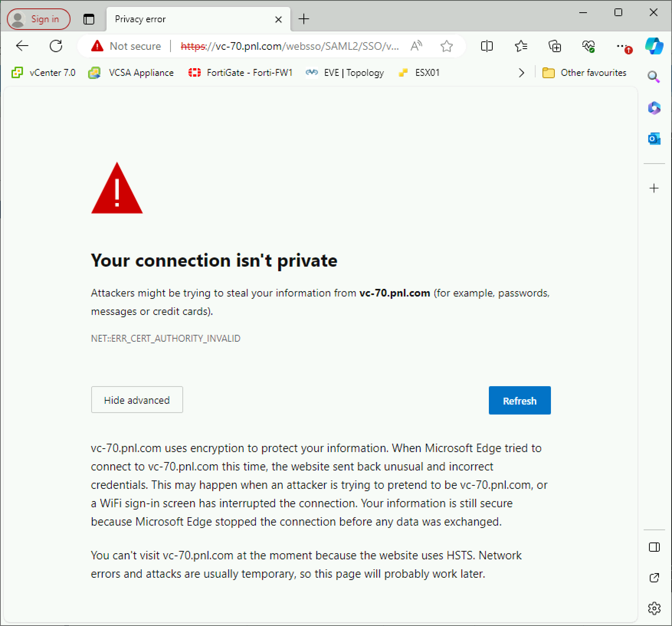This screenshot has width=672, height=626.
Task: Open the EVE Topology bookmark
Action: [x=344, y=72]
